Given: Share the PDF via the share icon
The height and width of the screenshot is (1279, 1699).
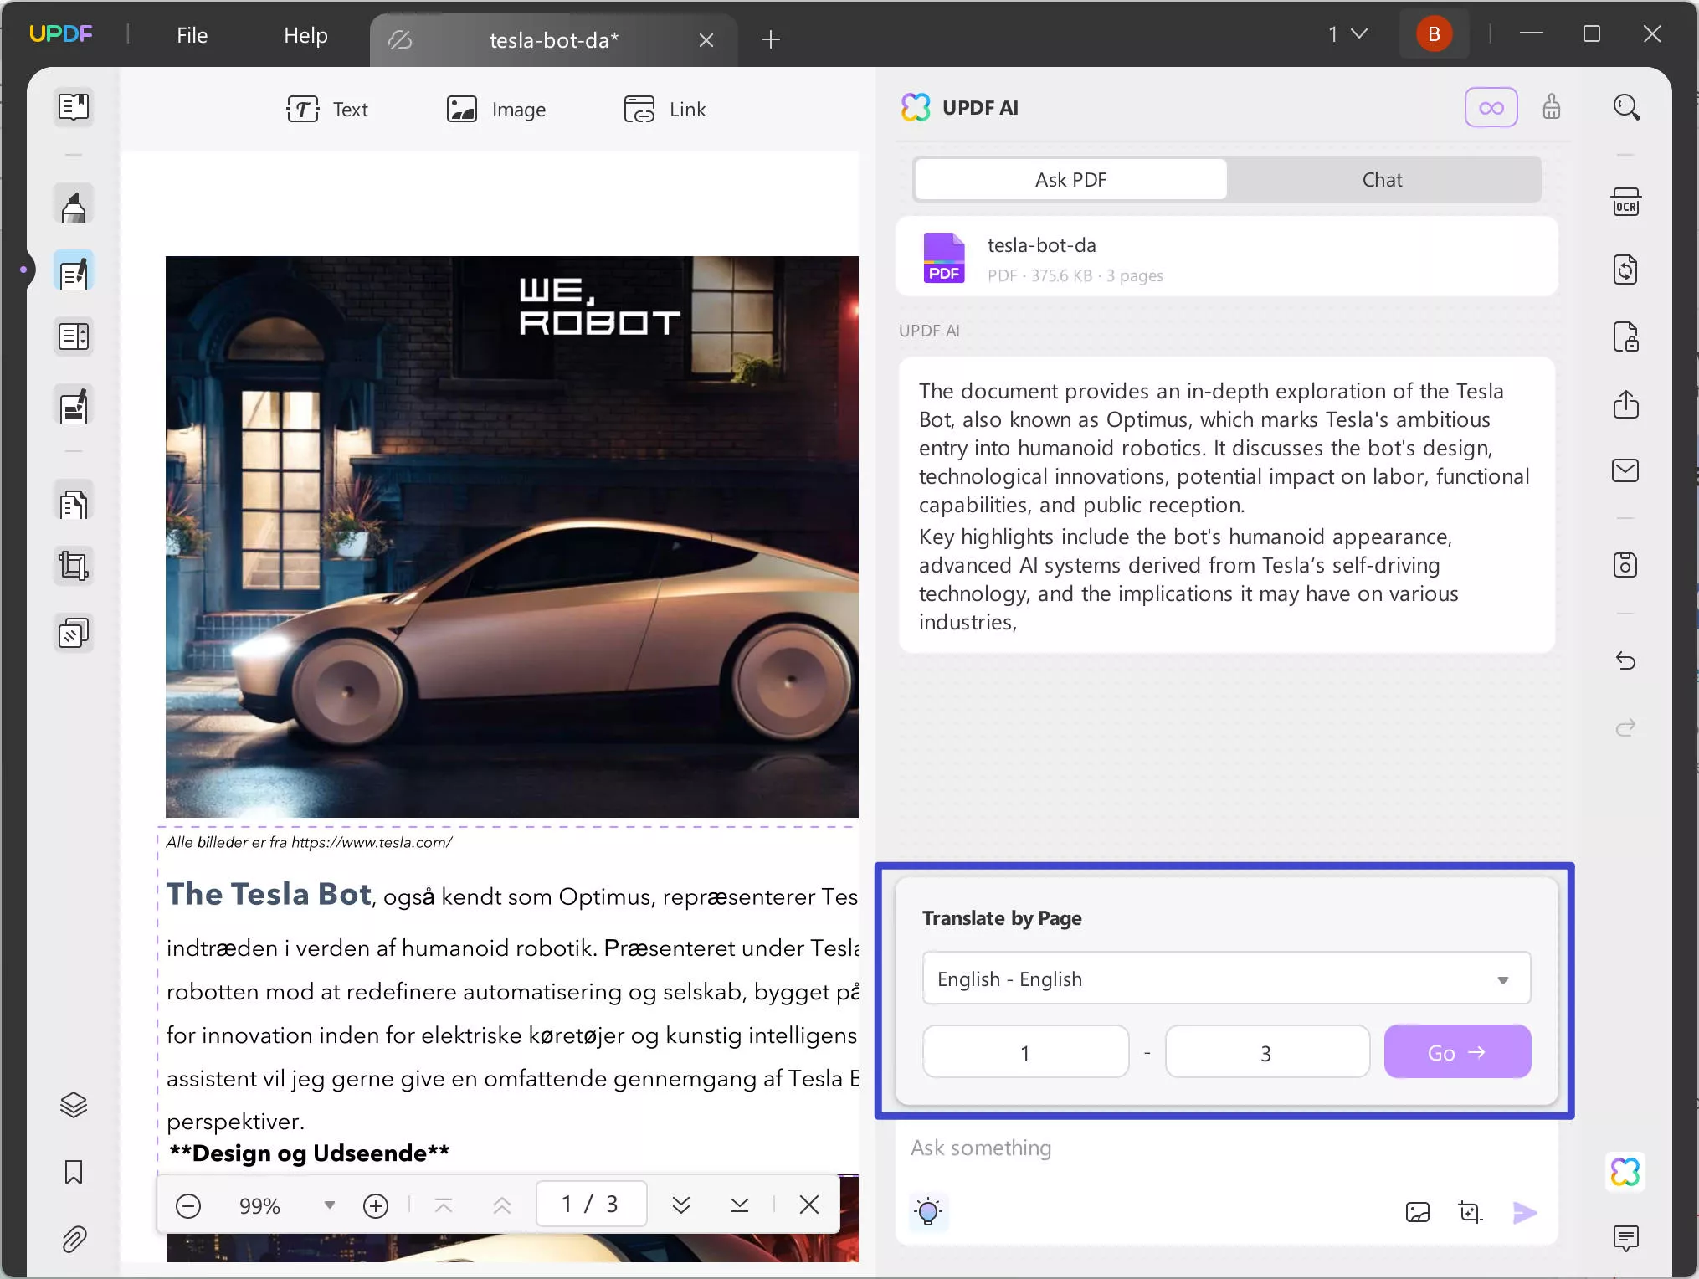Looking at the screenshot, I should tap(1625, 404).
